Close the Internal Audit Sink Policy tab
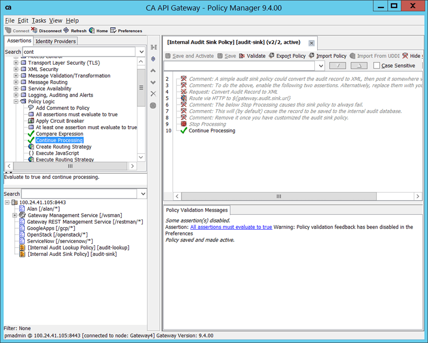The width and height of the screenshot is (428, 343). pyautogui.click(x=312, y=43)
